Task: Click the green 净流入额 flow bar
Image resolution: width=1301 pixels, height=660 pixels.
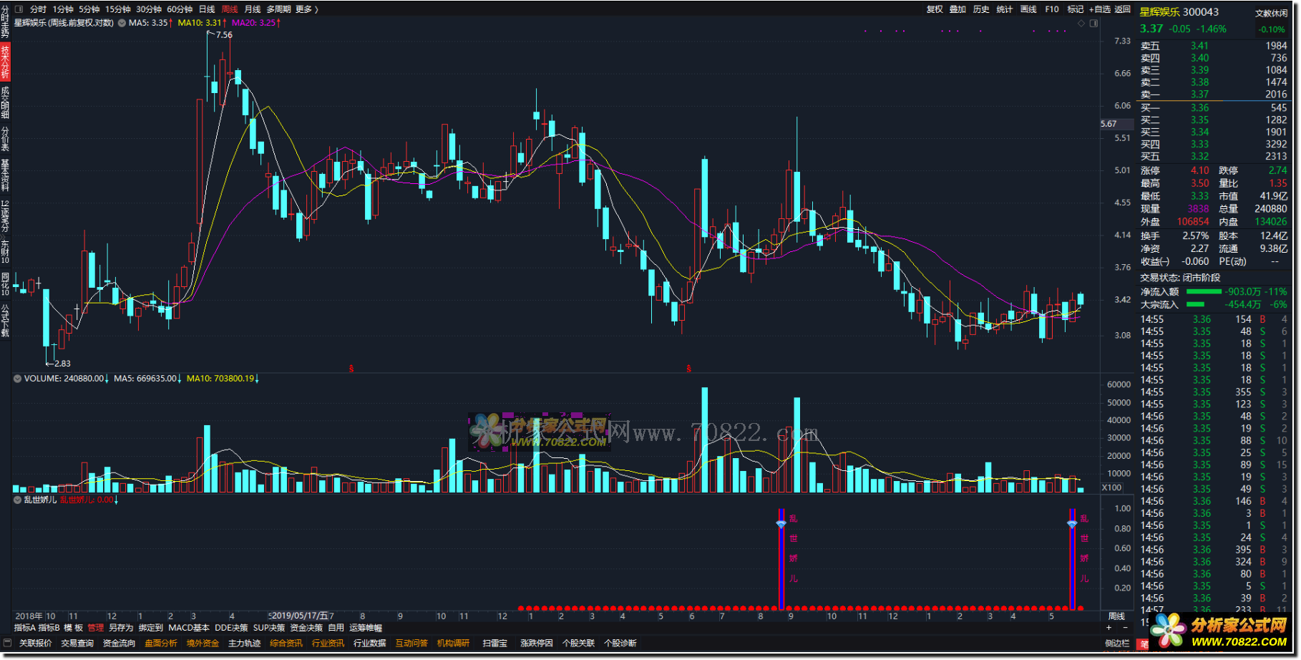Action: coord(1204,291)
